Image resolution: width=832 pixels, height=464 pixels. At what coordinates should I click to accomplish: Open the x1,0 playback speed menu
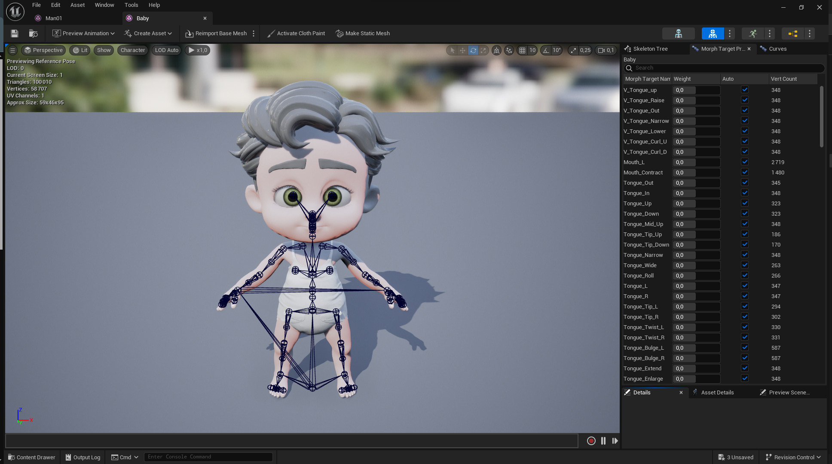pos(198,50)
